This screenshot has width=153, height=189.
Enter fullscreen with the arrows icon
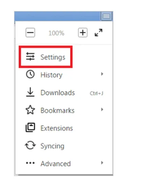click(x=99, y=33)
